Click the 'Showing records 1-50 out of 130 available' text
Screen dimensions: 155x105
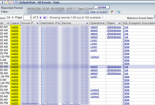(x=75, y=18)
